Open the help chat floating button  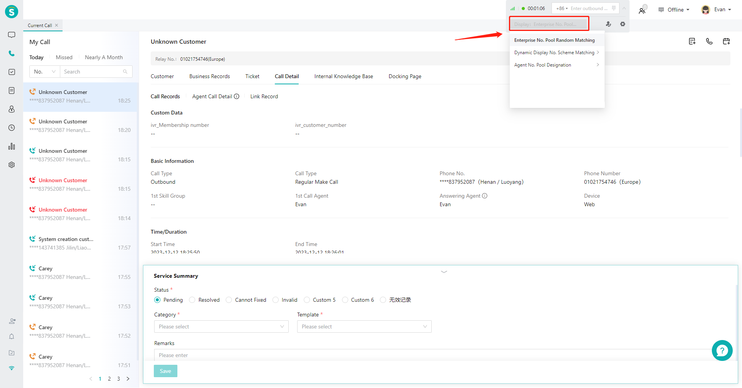coord(722,350)
